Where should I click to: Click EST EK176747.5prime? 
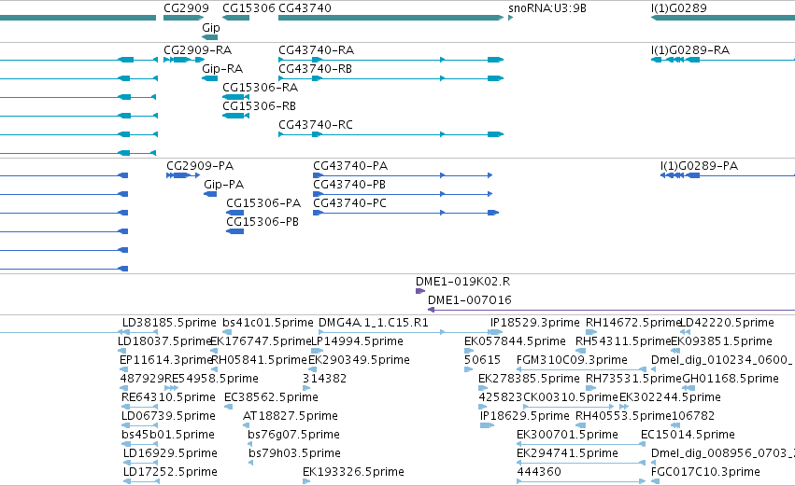pyautogui.click(x=260, y=341)
